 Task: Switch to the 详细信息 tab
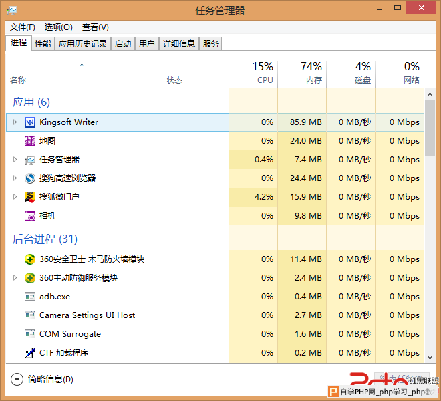coord(179,44)
